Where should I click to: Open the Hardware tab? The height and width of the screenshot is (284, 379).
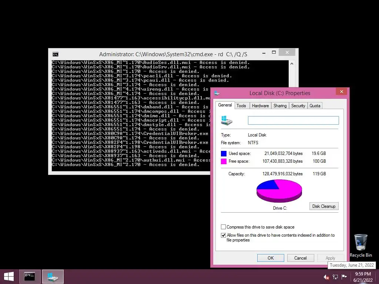[260, 106]
